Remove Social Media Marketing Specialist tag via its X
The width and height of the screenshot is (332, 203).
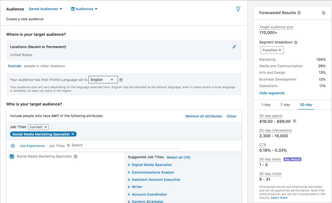point(73,134)
